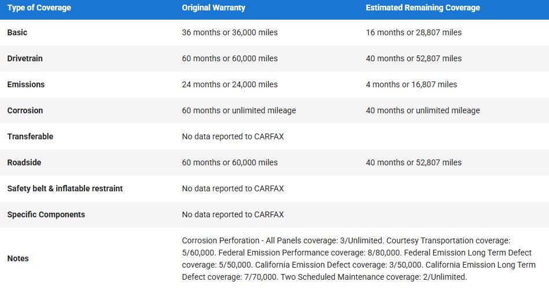Click the 'Notes' row label

click(18, 258)
